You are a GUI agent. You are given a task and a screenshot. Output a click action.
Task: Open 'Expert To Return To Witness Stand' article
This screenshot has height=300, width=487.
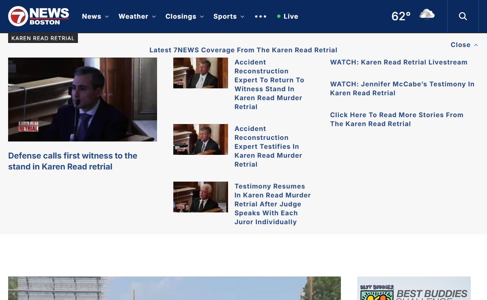[x=269, y=84]
